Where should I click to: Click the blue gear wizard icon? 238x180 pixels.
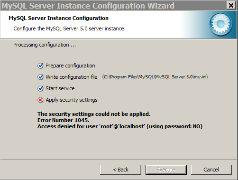221,24
